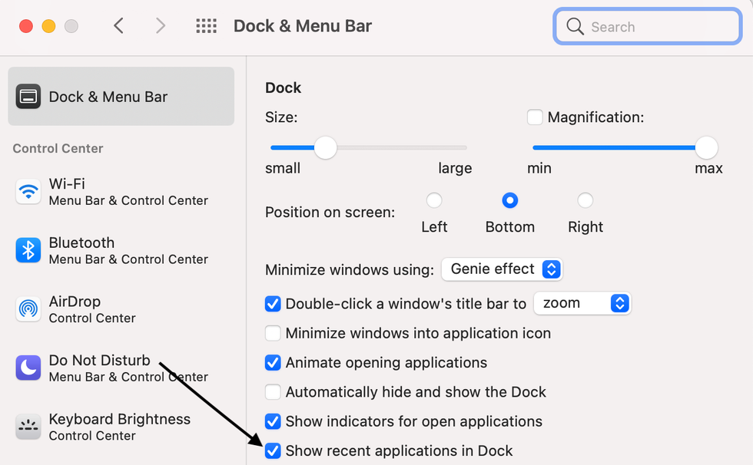The width and height of the screenshot is (753, 465).
Task: Set Dock position to Left
Action: [434, 201]
